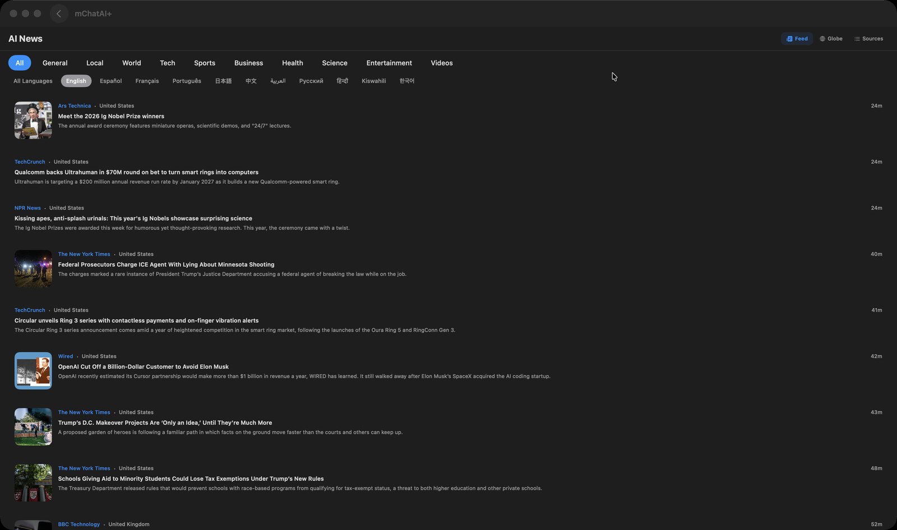
Task: Switch to Feed view
Action: click(x=797, y=39)
